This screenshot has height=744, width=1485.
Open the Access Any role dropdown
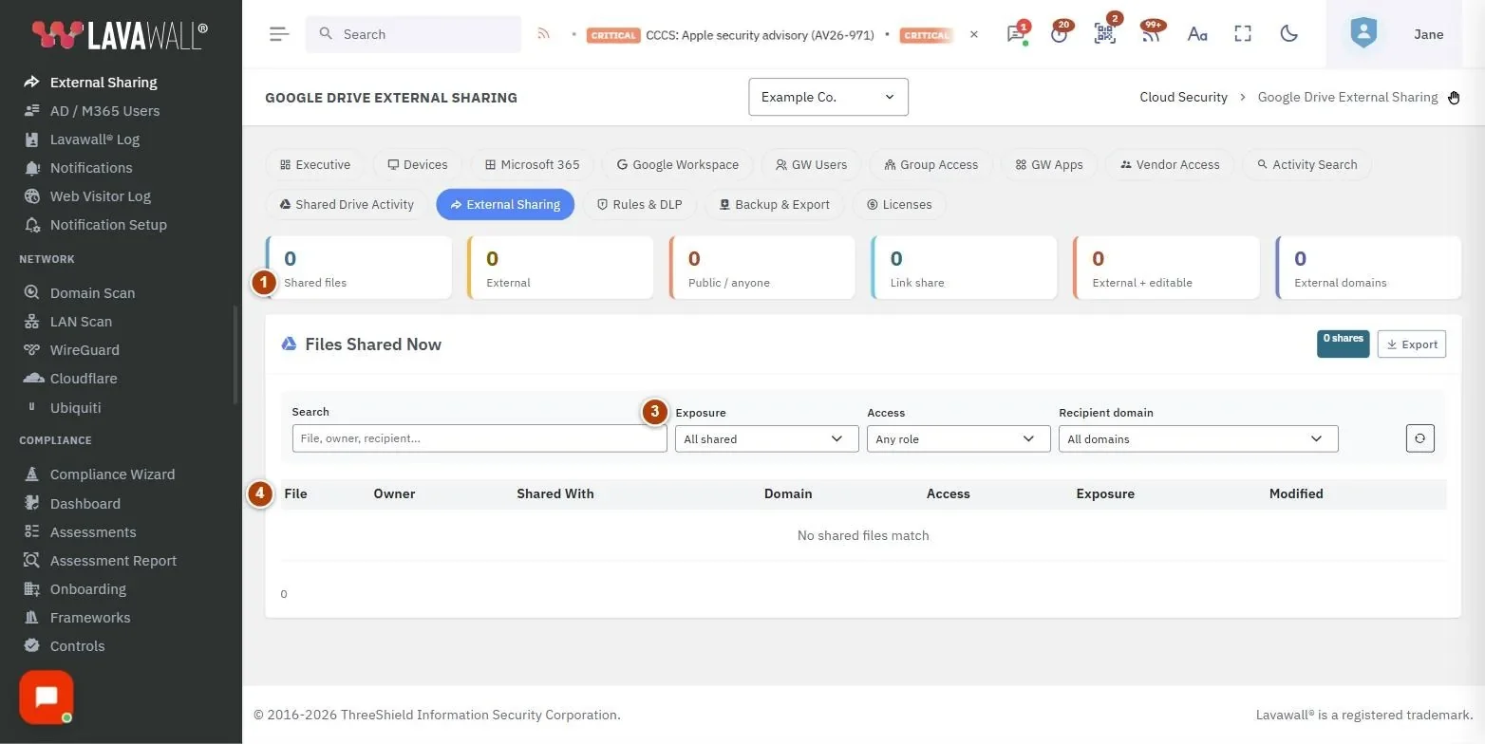pos(958,438)
